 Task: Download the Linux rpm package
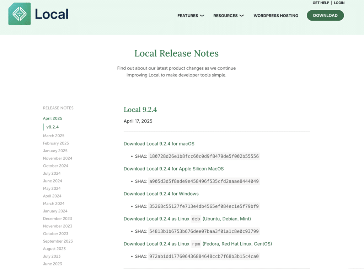(x=198, y=244)
